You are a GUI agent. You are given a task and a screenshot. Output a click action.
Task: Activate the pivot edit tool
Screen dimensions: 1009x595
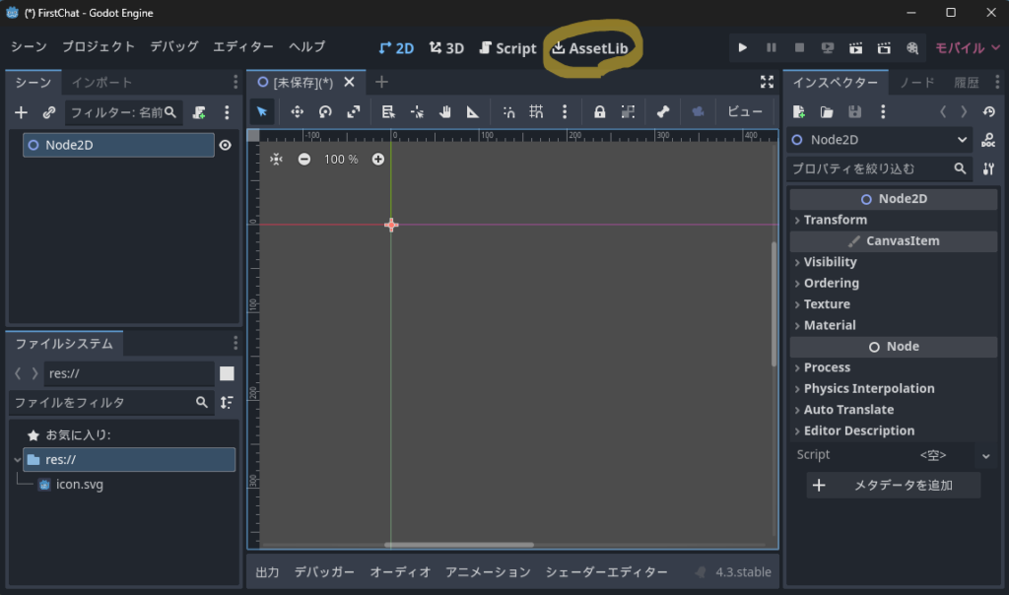[417, 112]
